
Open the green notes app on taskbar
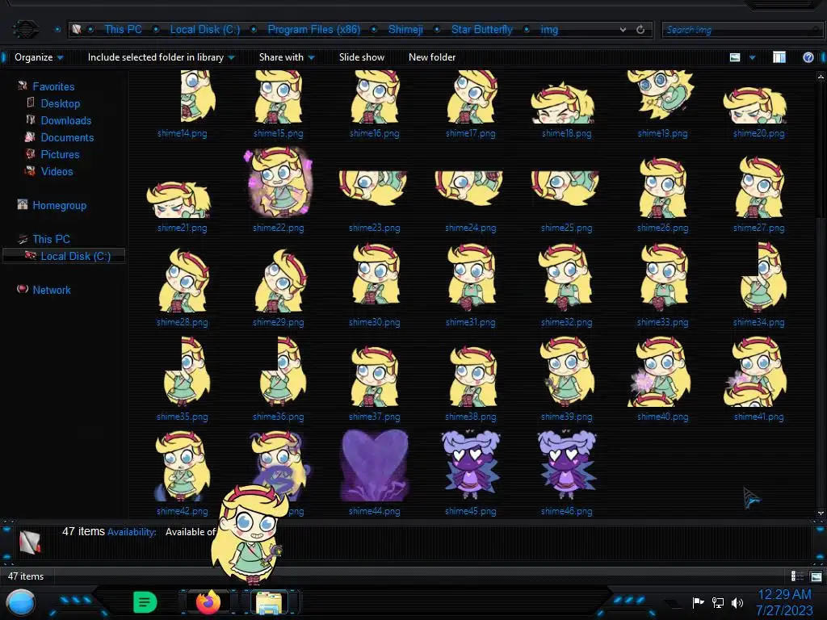pos(145,602)
